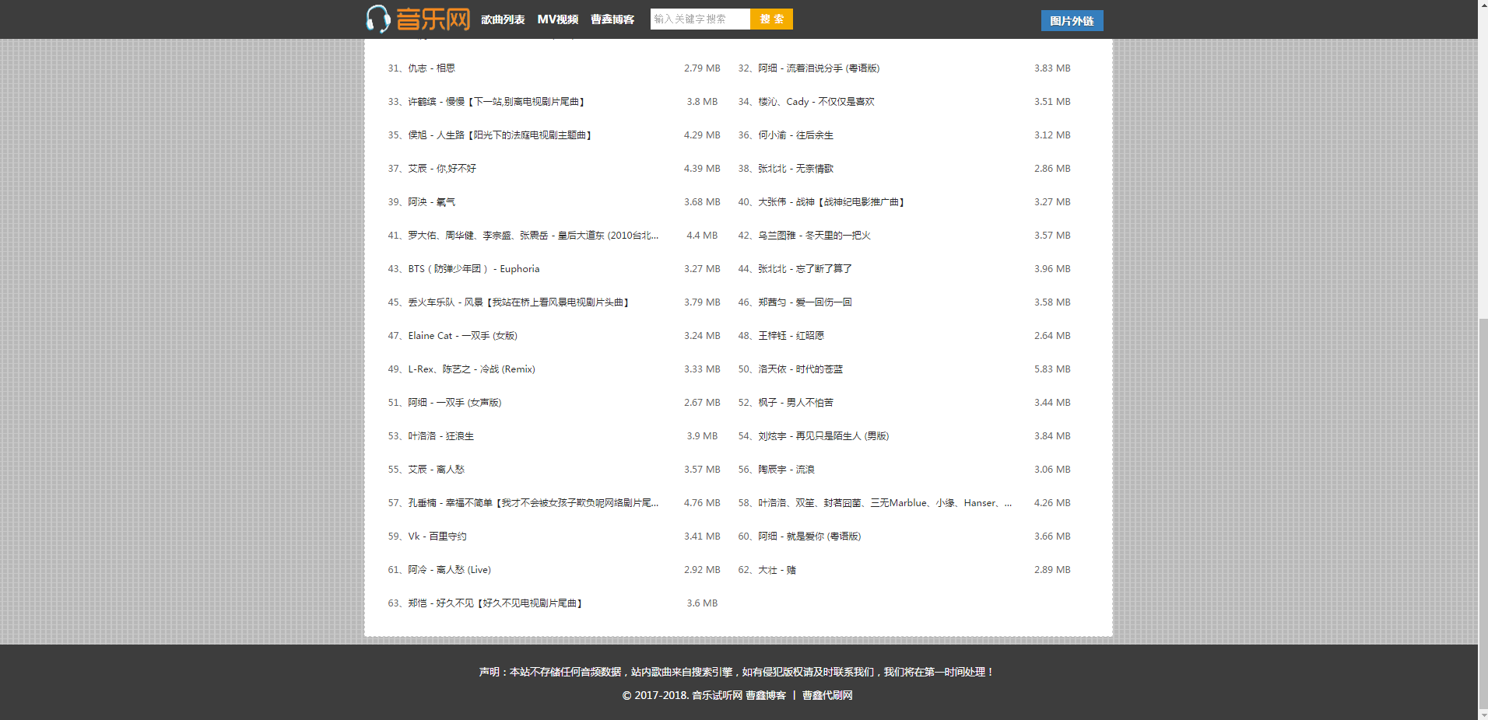1488x720 pixels.
Task: Open song 51 阿细 - 一双手 女声版
Action: 454,403
